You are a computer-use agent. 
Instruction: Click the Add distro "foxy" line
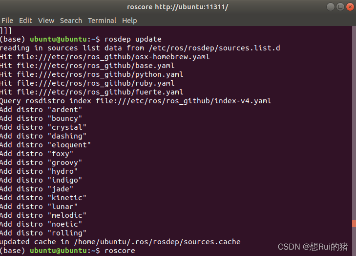coord(37,154)
